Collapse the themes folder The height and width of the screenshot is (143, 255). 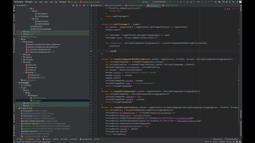click(x=24, y=72)
